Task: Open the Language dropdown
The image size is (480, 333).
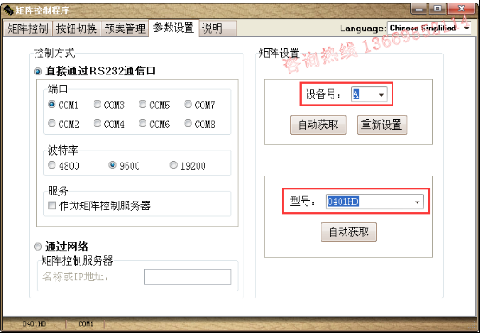Action: click(429, 28)
